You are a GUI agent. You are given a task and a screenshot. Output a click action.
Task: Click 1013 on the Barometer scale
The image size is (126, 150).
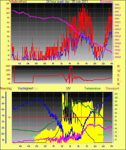tap(117, 40)
